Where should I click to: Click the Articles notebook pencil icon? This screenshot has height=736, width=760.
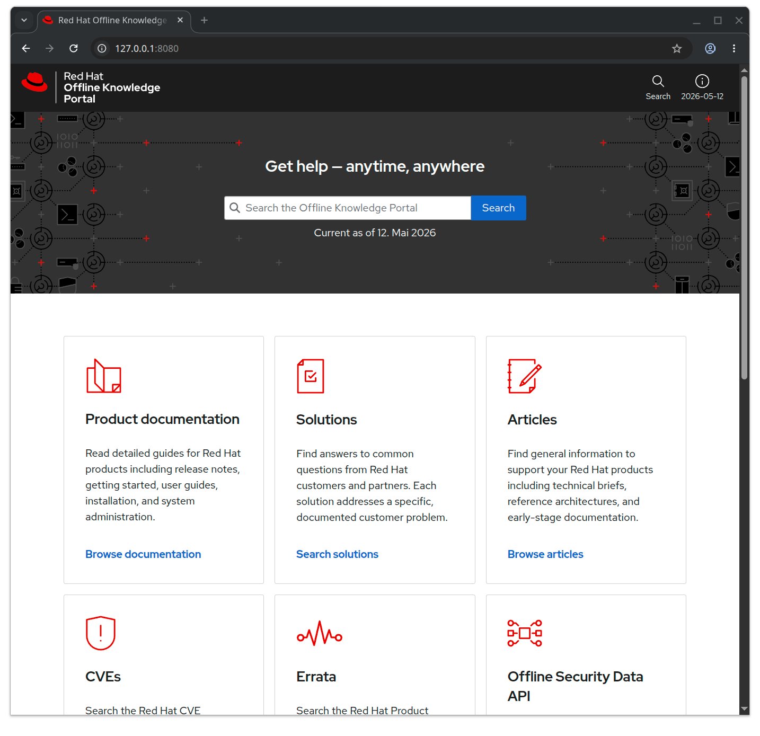pos(525,376)
